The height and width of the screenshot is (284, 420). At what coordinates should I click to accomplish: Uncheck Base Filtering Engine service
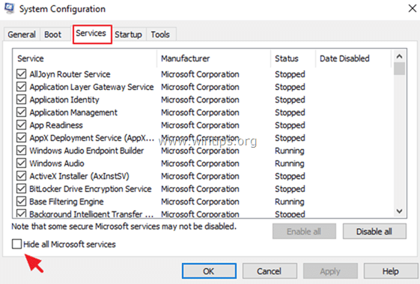pos(21,201)
